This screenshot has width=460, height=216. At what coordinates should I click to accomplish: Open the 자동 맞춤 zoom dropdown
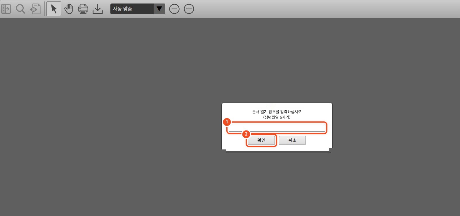click(138, 9)
